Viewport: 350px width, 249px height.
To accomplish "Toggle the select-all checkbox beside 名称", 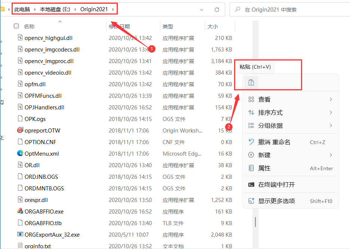I will pyautogui.click(x=16, y=26).
